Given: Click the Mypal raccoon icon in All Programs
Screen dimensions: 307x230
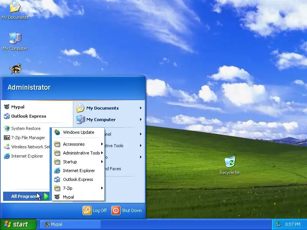Looking at the screenshot, I should point(57,197).
